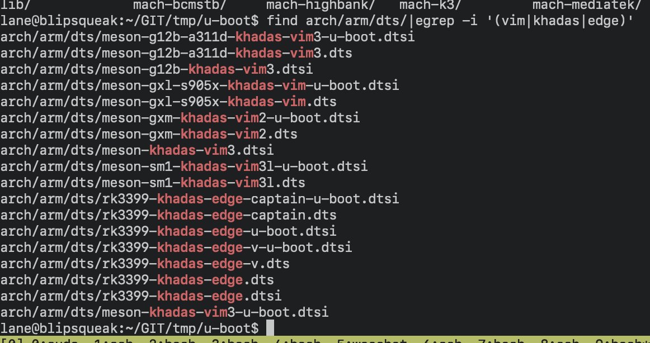Image resolution: width=650 pixels, height=343 pixels.
Task: Click meson-sm1-khadas-vim3l-u-boot.dtsi line
Action: tap(183, 166)
